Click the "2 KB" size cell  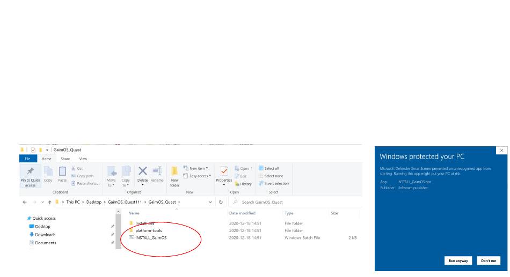(x=353, y=237)
